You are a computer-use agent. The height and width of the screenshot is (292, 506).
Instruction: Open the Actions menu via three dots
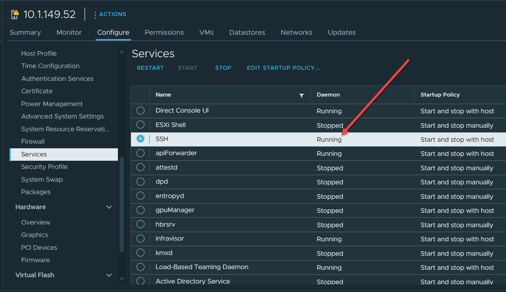tap(95, 15)
